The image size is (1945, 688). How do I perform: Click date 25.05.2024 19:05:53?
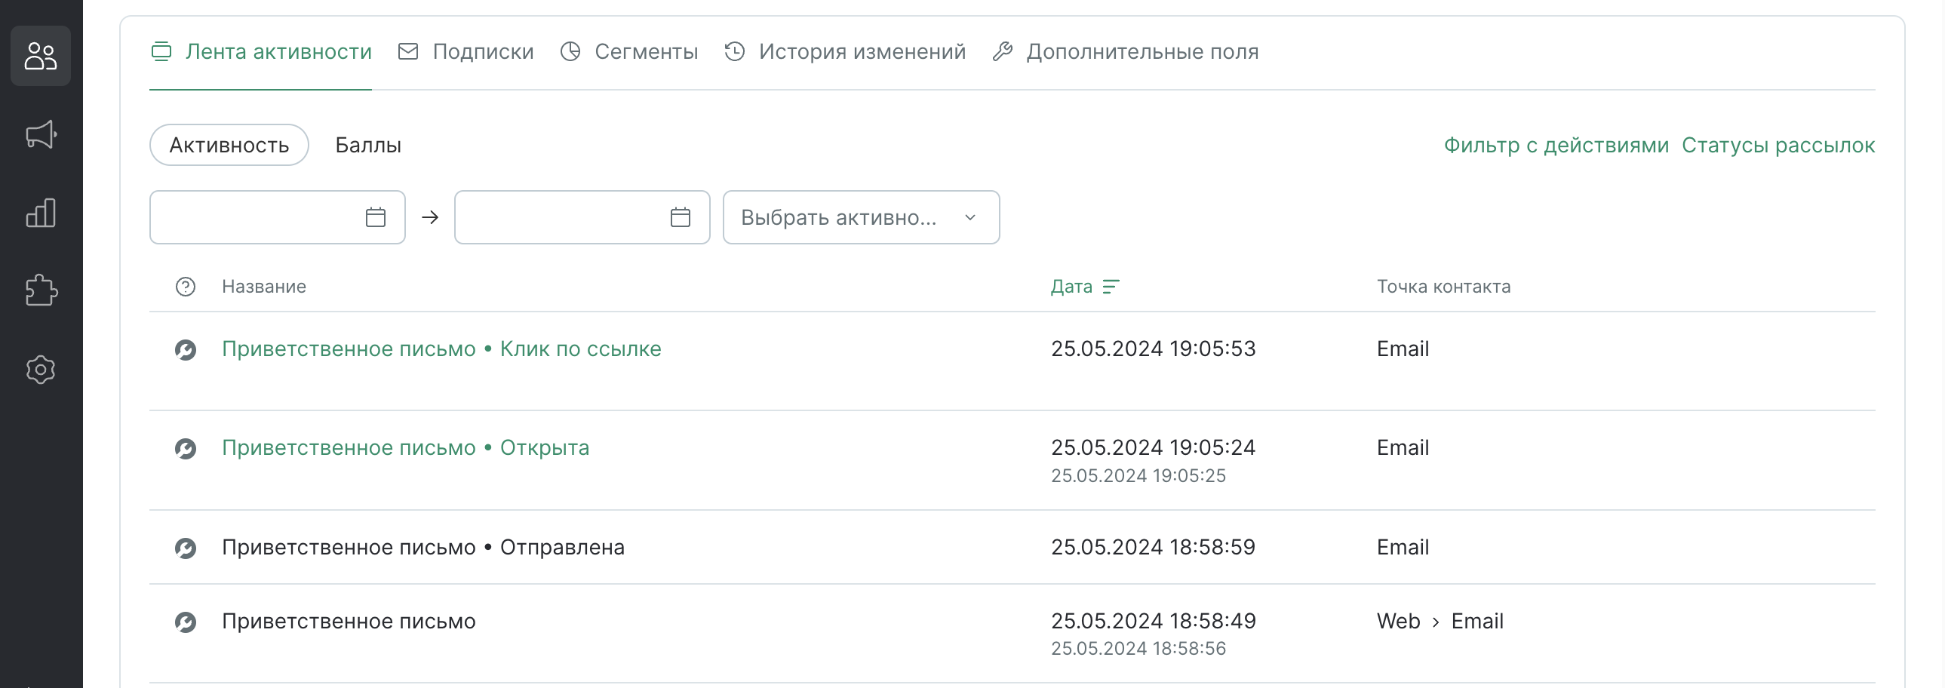point(1154,349)
